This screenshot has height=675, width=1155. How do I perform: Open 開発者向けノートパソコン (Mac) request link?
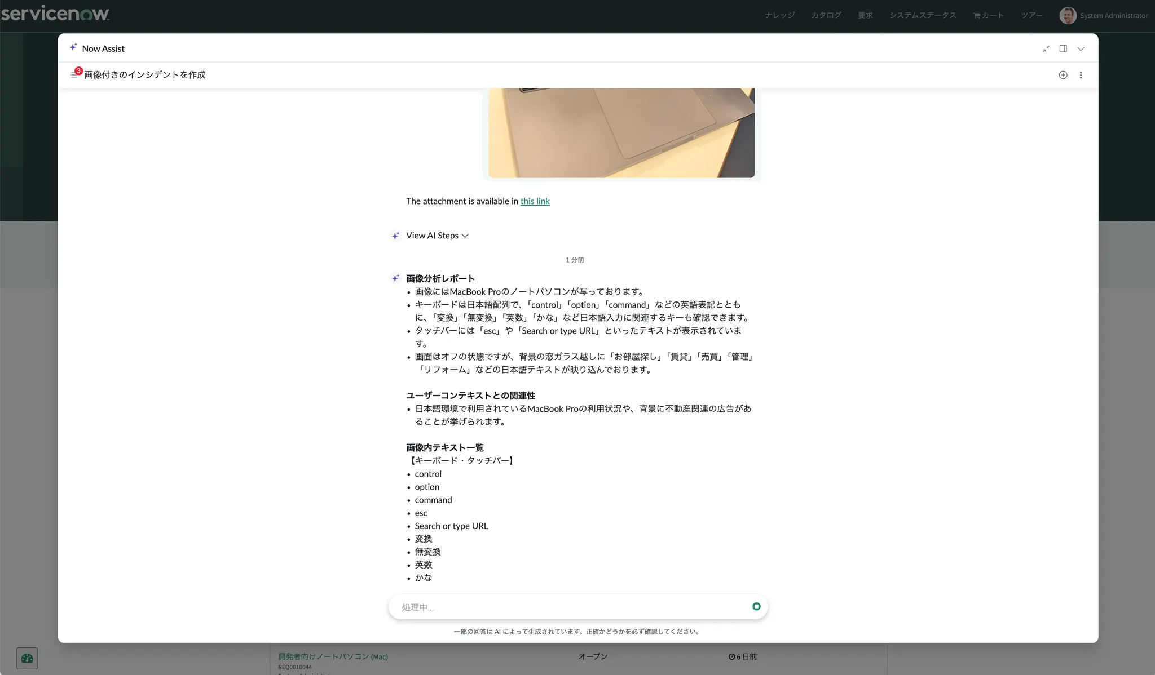pos(333,656)
